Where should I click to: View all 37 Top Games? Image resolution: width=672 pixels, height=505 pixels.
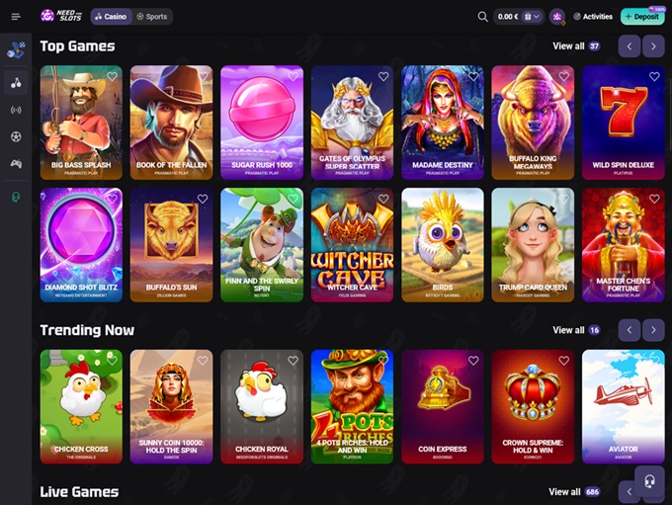(x=576, y=46)
